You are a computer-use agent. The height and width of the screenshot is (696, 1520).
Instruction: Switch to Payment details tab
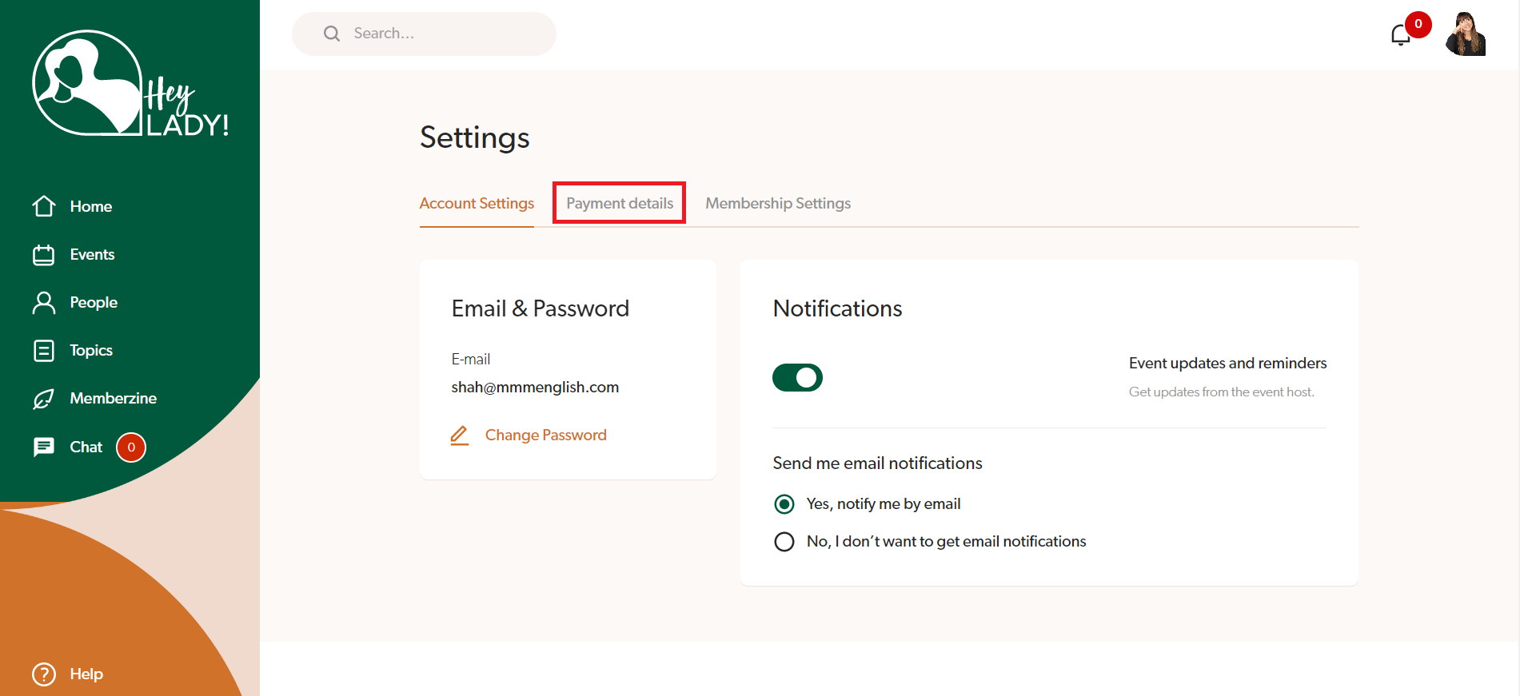tap(620, 203)
